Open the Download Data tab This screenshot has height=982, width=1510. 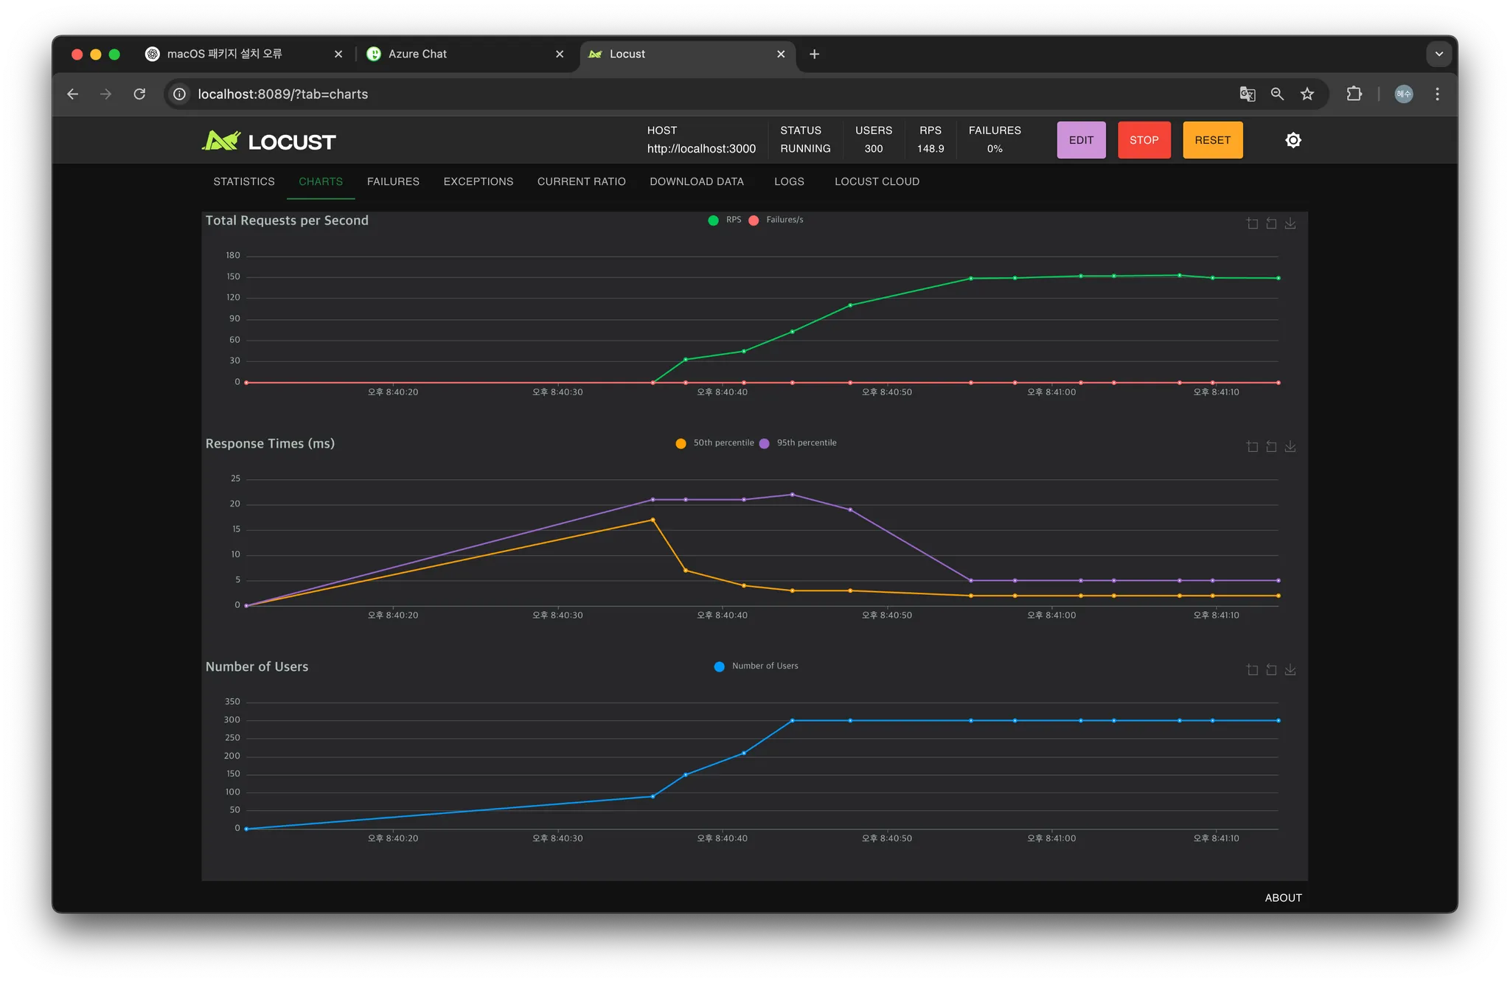point(696,181)
